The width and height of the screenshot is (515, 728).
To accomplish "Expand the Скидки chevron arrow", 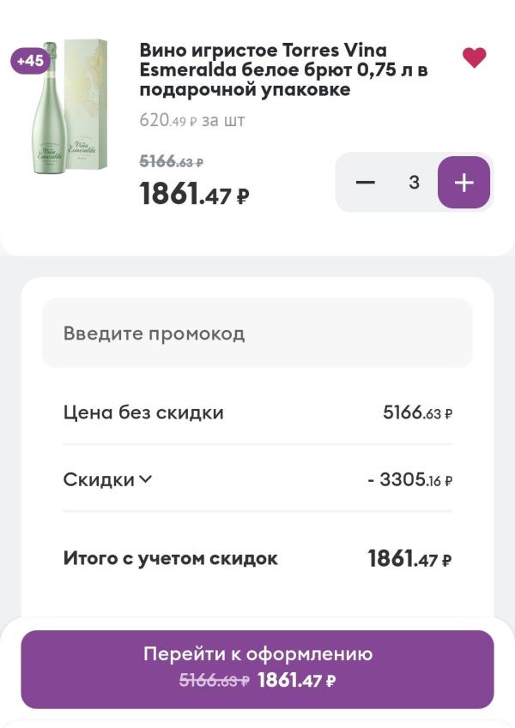I will (x=145, y=479).
